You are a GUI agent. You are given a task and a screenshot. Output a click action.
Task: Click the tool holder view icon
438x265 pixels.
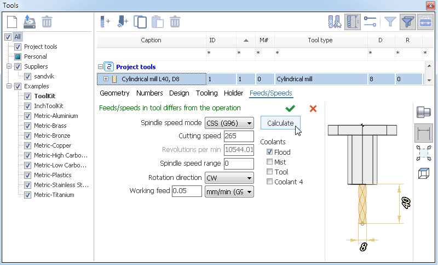pyautogui.click(x=423, y=112)
